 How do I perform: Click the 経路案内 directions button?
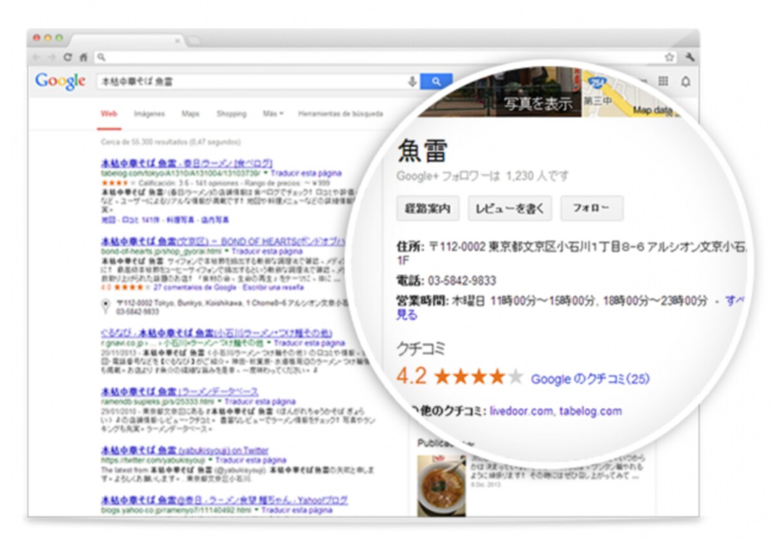427,209
